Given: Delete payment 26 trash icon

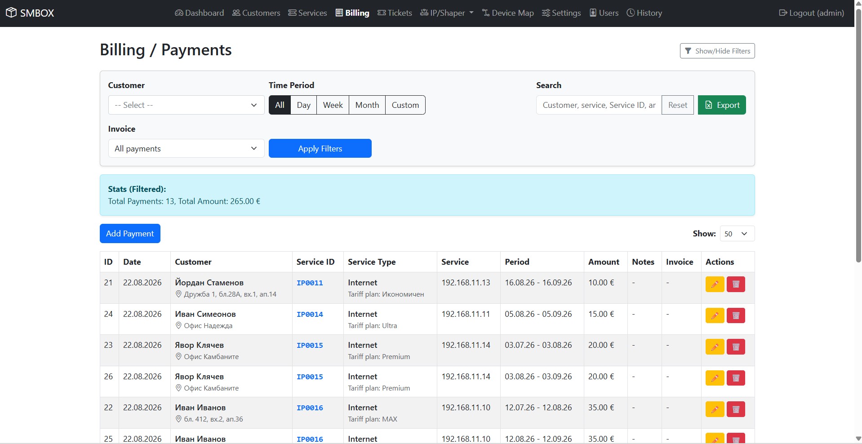Looking at the screenshot, I should click(736, 378).
